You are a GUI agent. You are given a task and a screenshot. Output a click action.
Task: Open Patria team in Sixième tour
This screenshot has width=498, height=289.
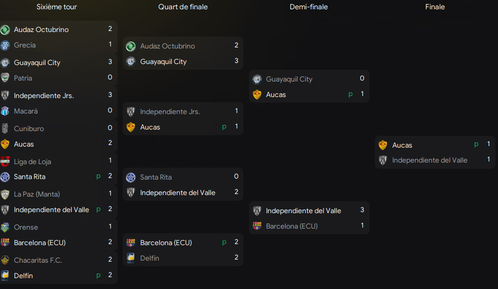click(x=23, y=78)
